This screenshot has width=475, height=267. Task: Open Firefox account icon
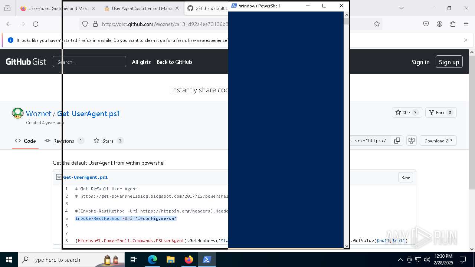point(439,24)
